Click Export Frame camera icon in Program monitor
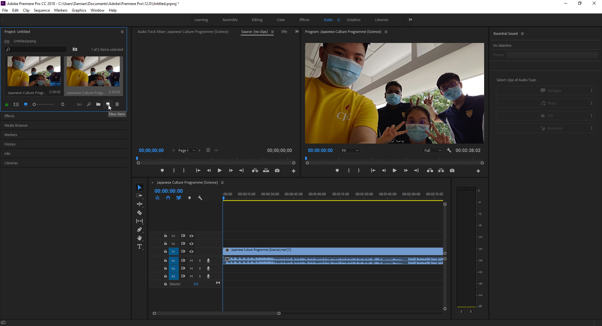This screenshot has width=602, height=326. pos(452,171)
